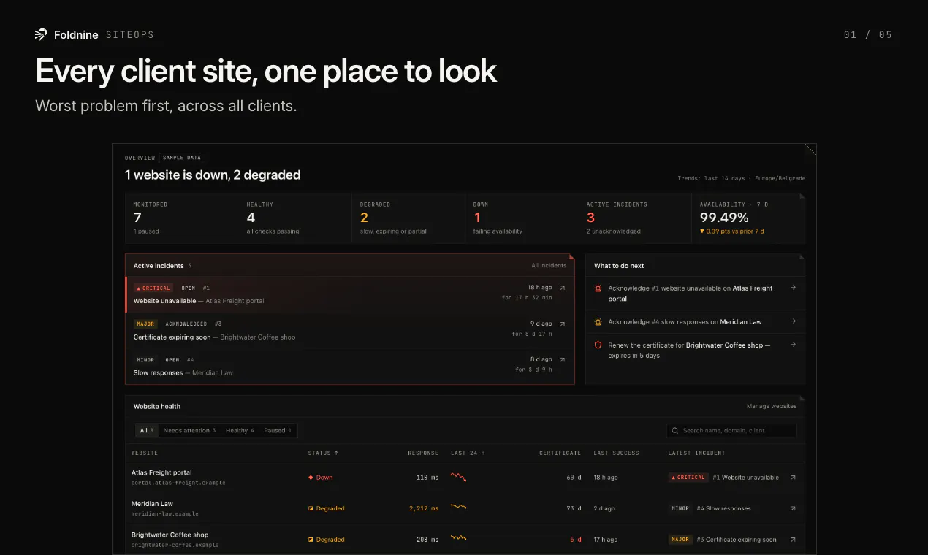928x555 pixels.
Task: Click the search magnifier icon
Action: (675, 431)
